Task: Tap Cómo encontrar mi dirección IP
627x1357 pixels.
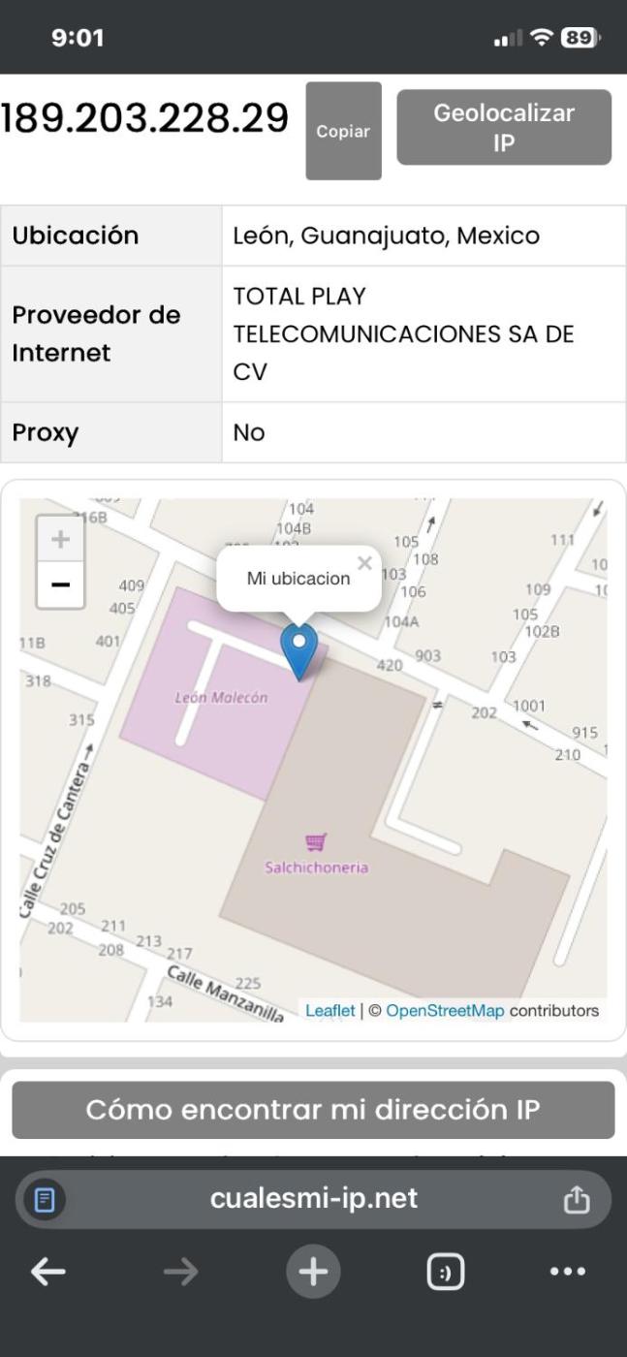Action: [x=313, y=1110]
